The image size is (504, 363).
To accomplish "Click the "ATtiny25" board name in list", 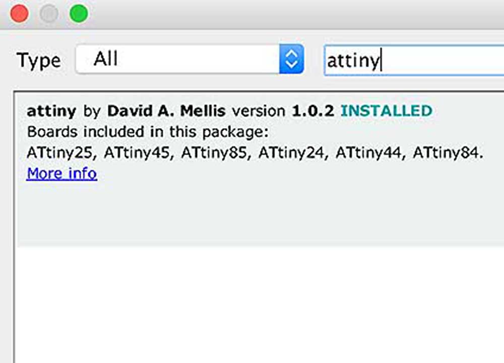I will 60,152.
